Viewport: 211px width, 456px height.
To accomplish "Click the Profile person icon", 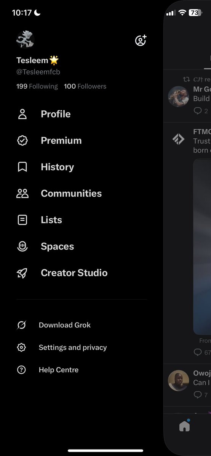I will 22,114.
